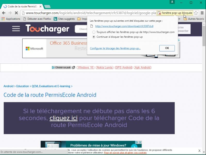206x155 pixels.
Task: Click the page scrollbar up arrow
Action: point(204,24)
